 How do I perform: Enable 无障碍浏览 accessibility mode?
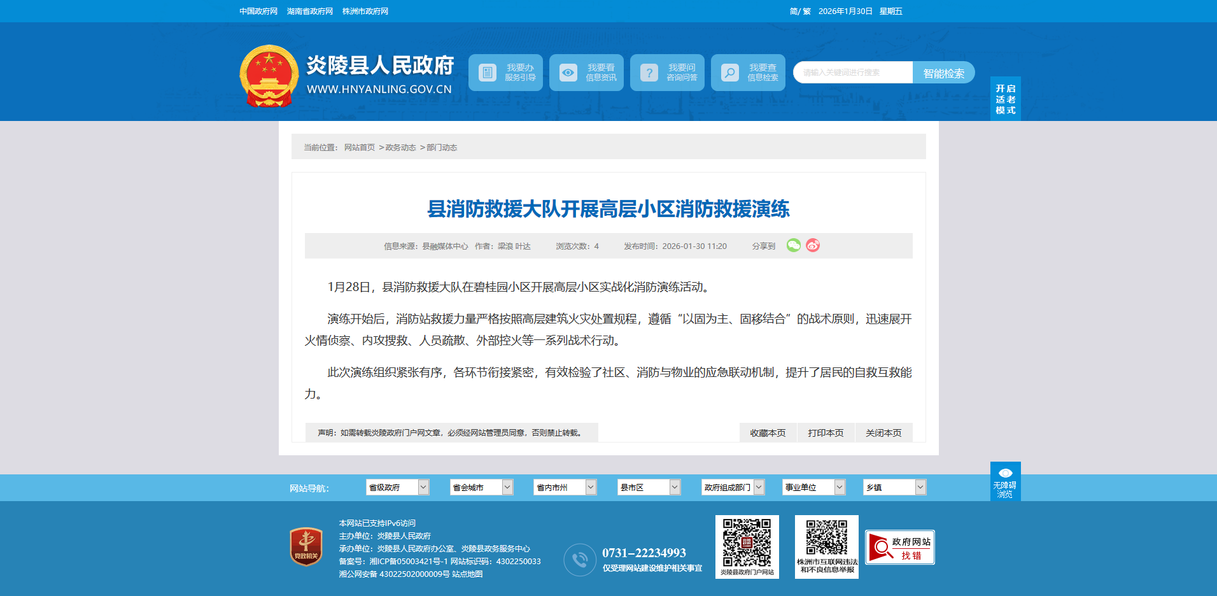[1005, 482]
